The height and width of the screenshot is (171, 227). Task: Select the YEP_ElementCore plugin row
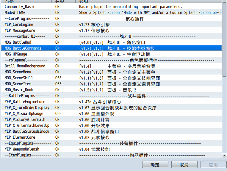pyautogui.click(x=112, y=137)
